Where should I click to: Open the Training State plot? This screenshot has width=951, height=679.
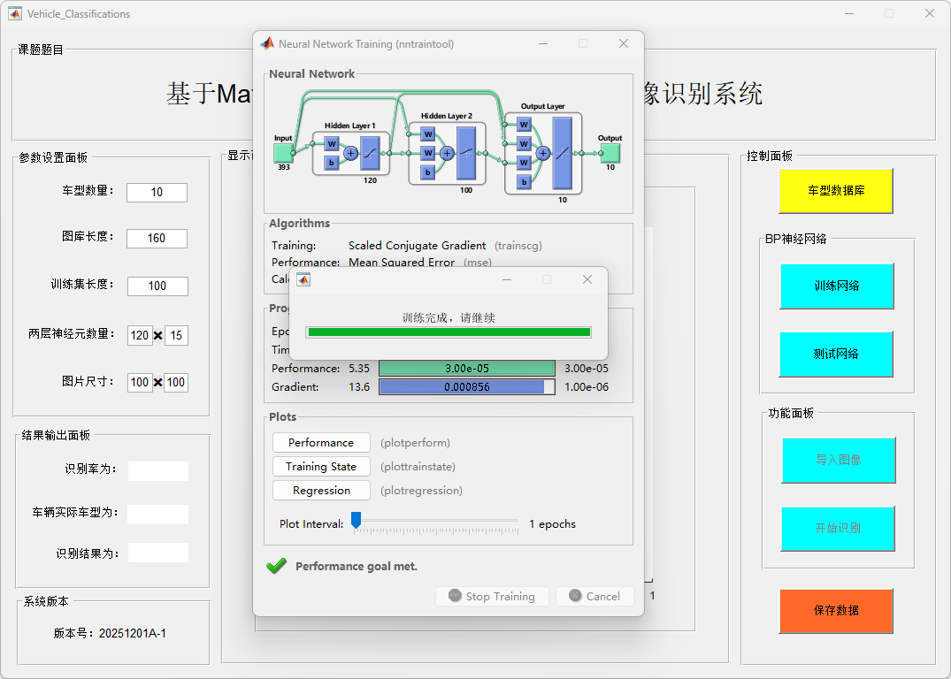pyautogui.click(x=321, y=467)
